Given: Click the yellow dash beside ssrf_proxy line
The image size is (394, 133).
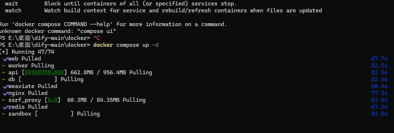Looking at the screenshot, I should (4, 100).
